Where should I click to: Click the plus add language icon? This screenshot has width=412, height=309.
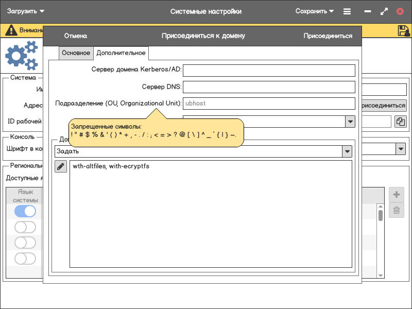396,195
